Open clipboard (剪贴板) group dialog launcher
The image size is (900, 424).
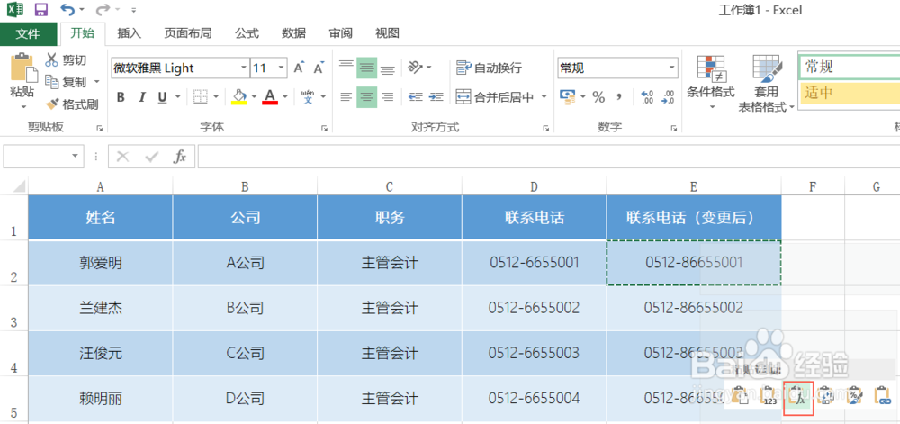[99, 128]
